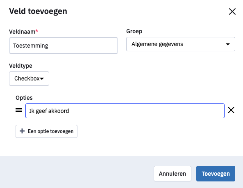Click the Een optie toevoegen button

(46, 131)
